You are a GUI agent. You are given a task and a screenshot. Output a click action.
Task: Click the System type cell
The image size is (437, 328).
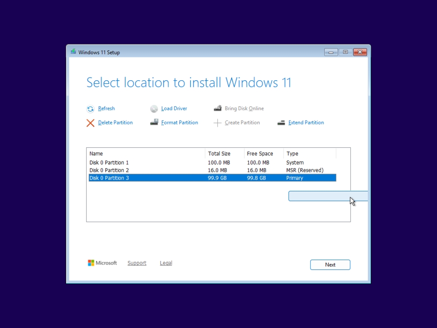[295, 163]
